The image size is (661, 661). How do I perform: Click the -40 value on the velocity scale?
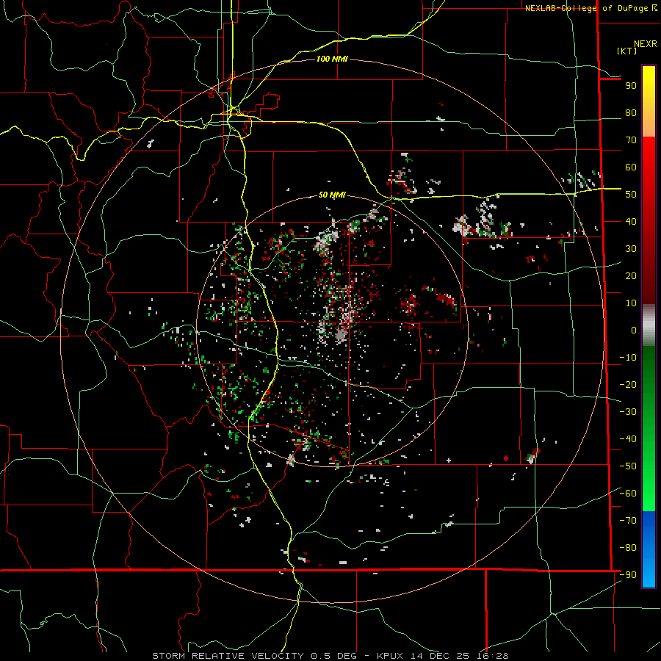click(628, 439)
